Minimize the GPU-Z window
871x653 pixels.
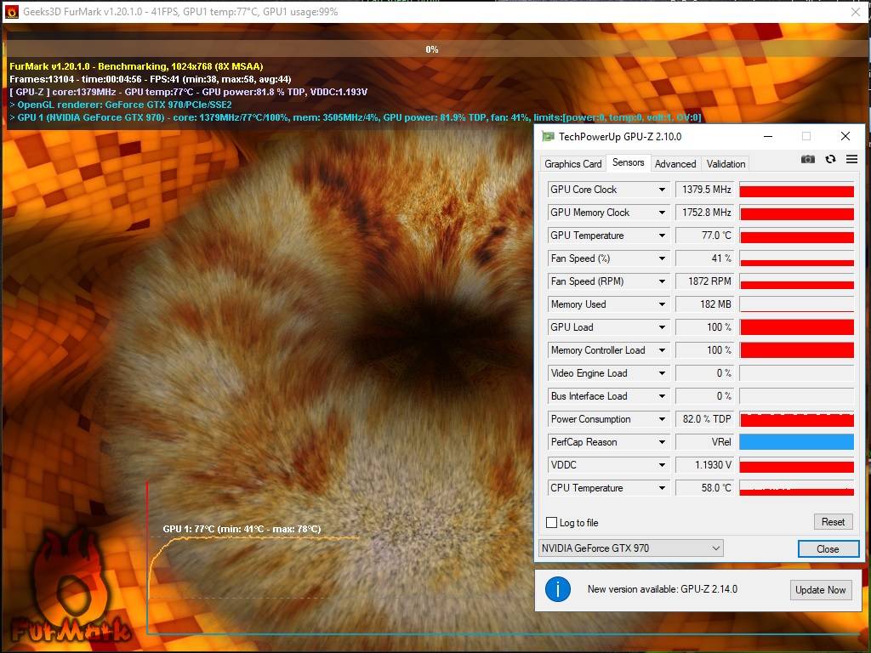pyautogui.click(x=768, y=136)
